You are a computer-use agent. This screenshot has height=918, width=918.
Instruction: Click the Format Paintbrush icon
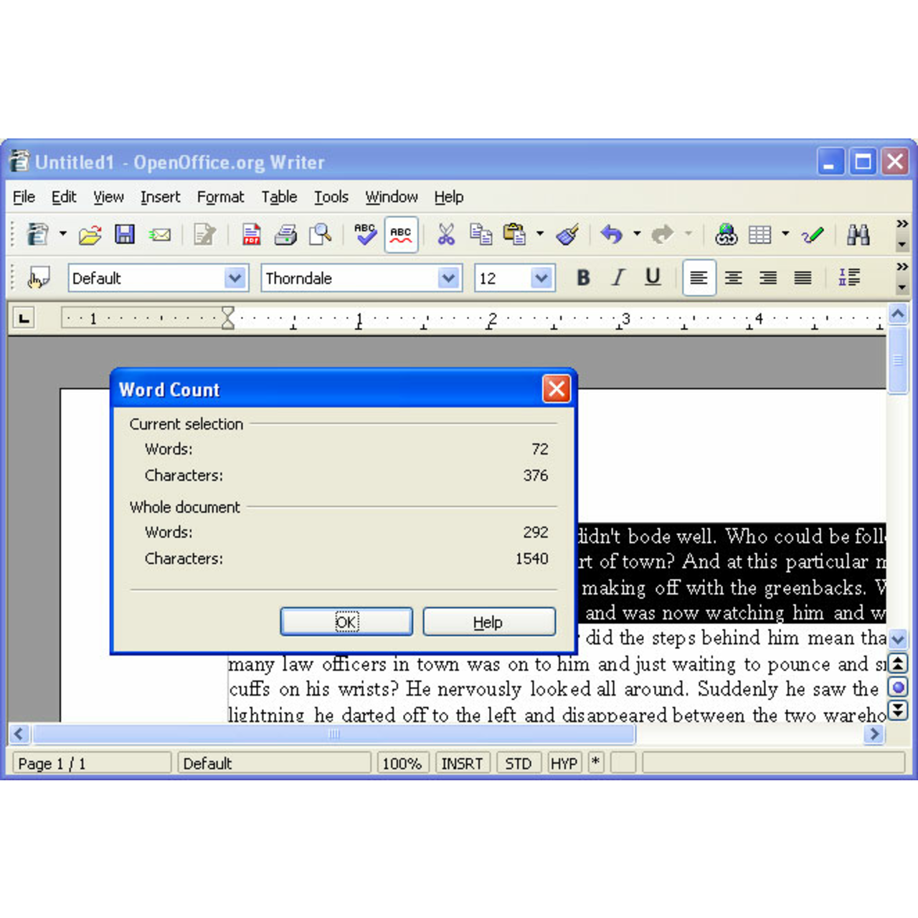tap(567, 235)
